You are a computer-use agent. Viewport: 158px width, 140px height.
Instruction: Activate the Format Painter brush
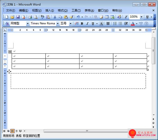pyautogui.click(x=71, y=17)
